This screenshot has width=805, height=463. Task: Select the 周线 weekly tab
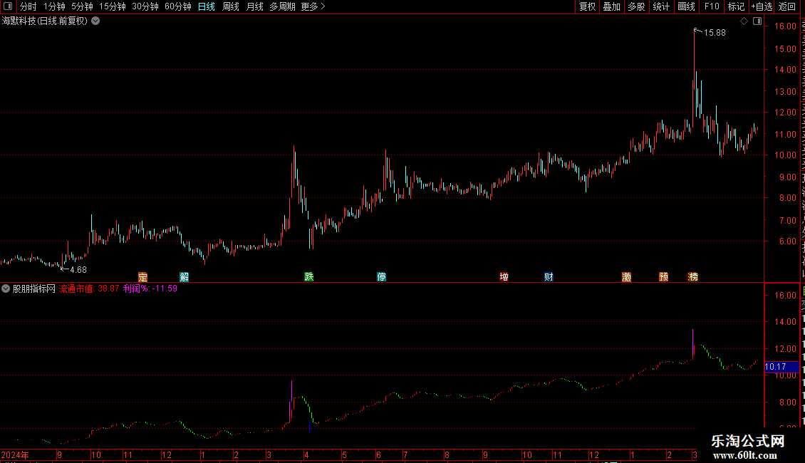231,6
